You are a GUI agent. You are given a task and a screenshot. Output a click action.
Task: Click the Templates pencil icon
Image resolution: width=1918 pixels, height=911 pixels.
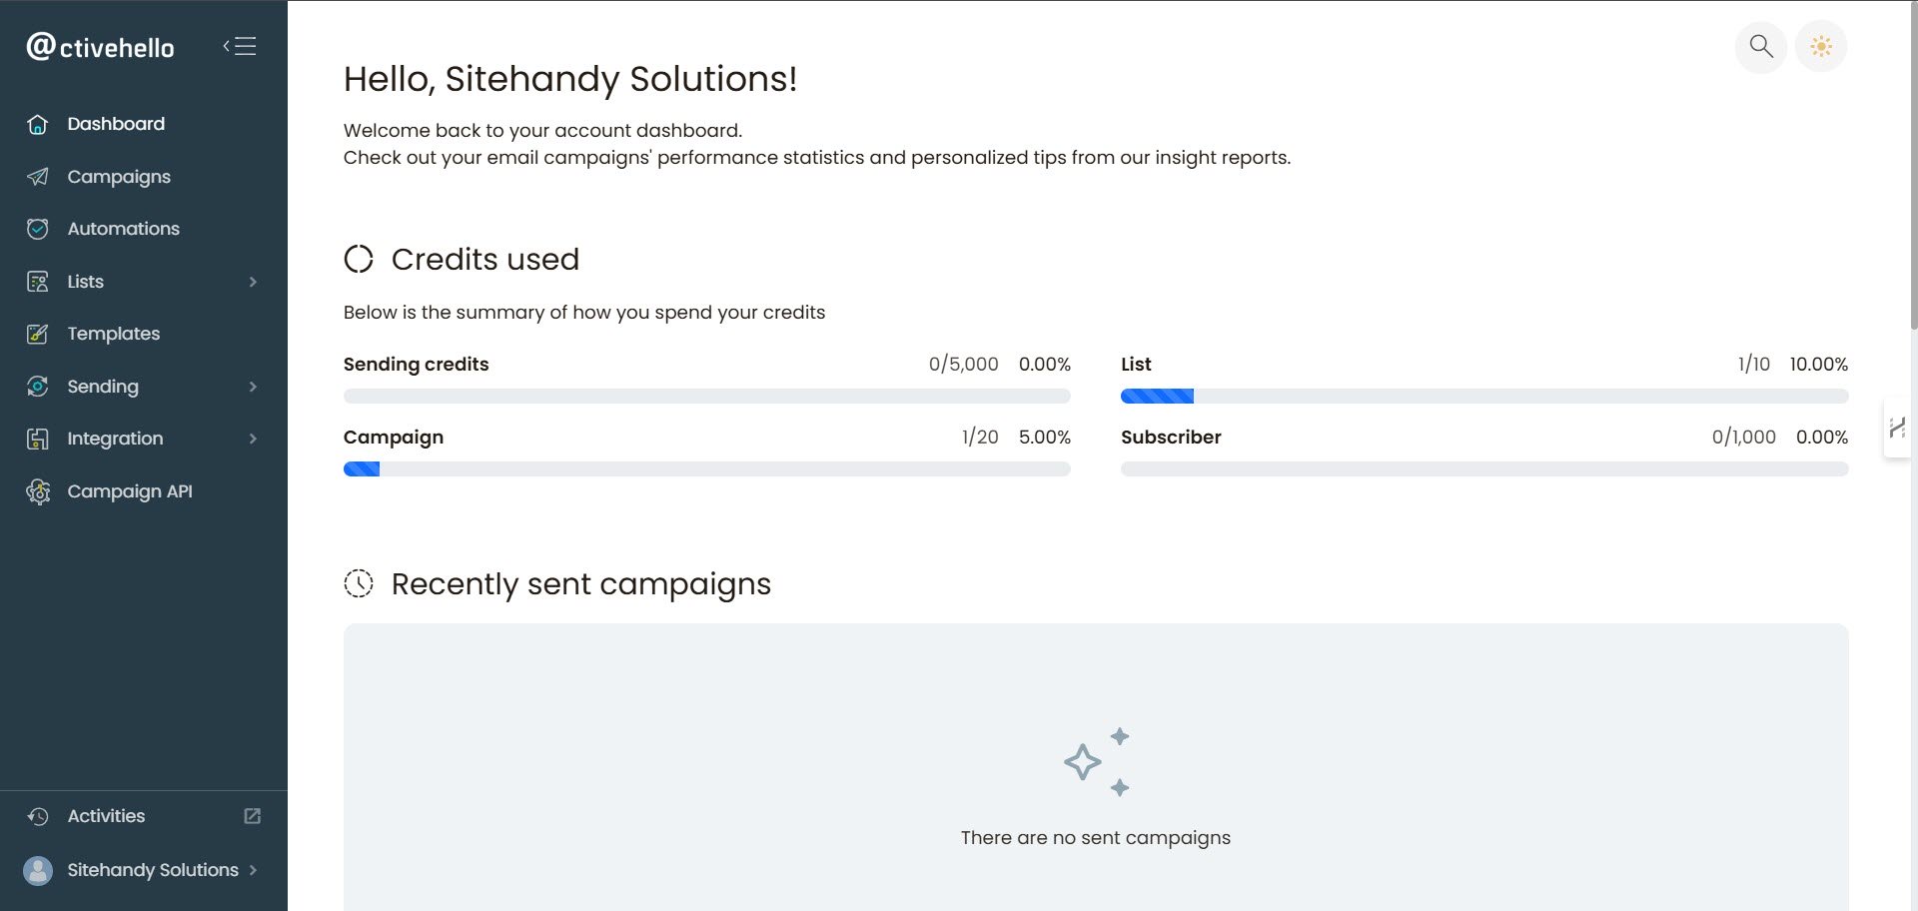38,334
